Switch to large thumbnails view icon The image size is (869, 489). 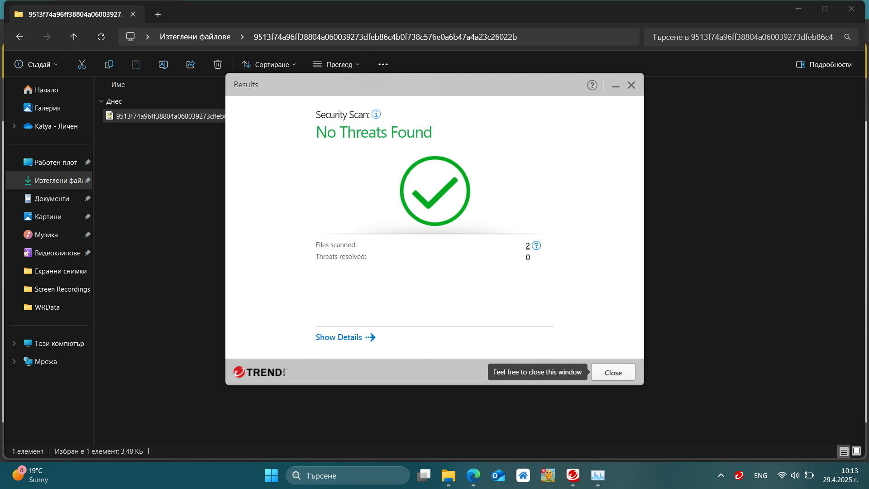[856, 451]
